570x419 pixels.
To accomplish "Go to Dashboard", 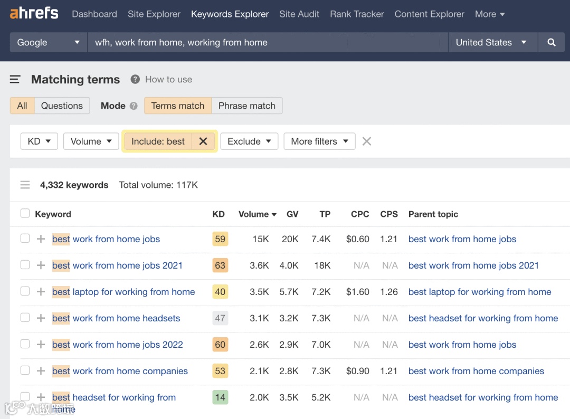I will [x=94, y=14].
